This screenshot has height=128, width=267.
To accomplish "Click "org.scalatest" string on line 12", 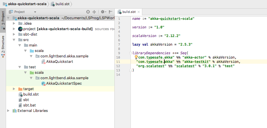I will (151, 66).
